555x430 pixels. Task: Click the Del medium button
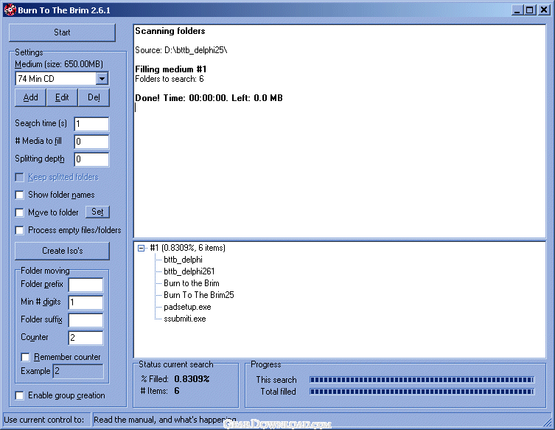pyautogui.click(x=94, y=97)
